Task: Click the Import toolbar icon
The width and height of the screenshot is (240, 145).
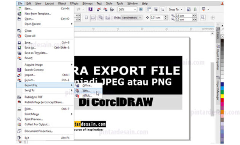Action: [x=99, y=10]
